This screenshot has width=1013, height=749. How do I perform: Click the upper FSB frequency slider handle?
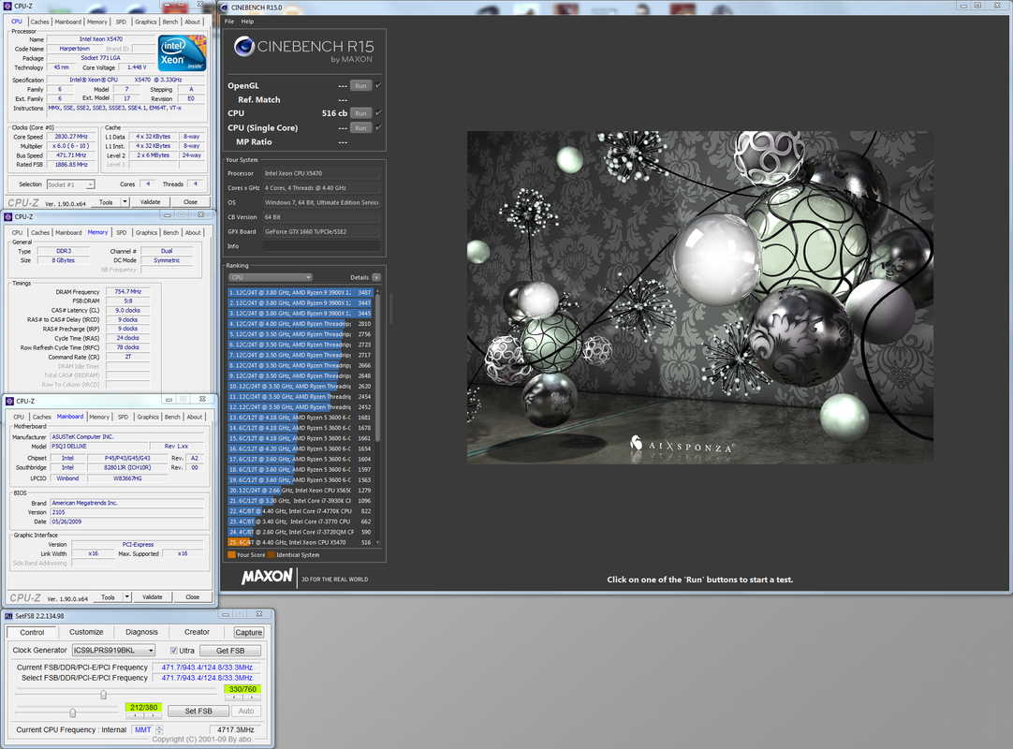(103, 695)
